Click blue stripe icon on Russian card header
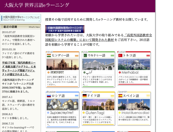This screenshot has height=132, width=173. pyautogui.click(x=77, y=96)
